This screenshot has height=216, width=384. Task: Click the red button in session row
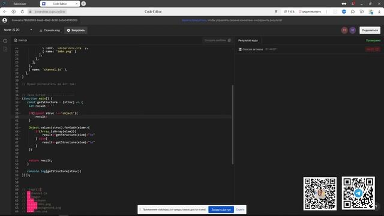click(x=373, y=49)
